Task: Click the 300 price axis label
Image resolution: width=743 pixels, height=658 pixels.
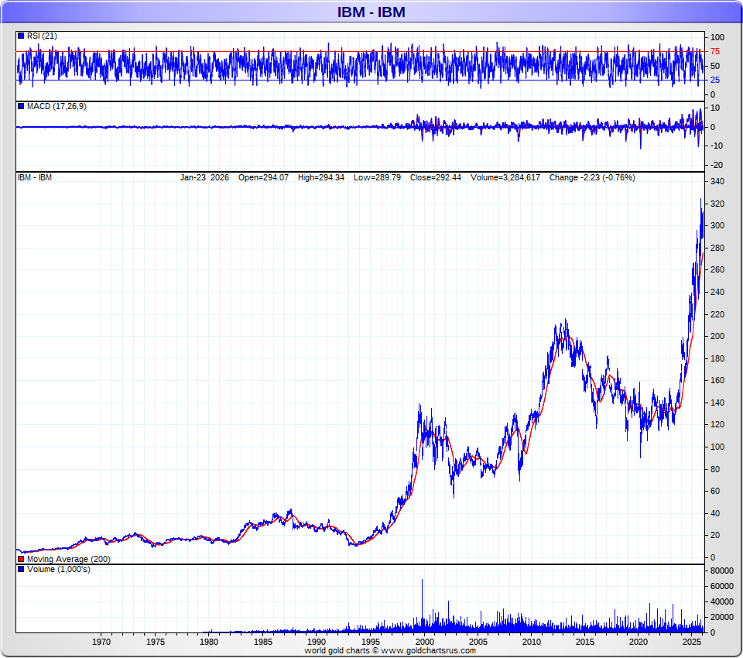Action: click(717, 225)
